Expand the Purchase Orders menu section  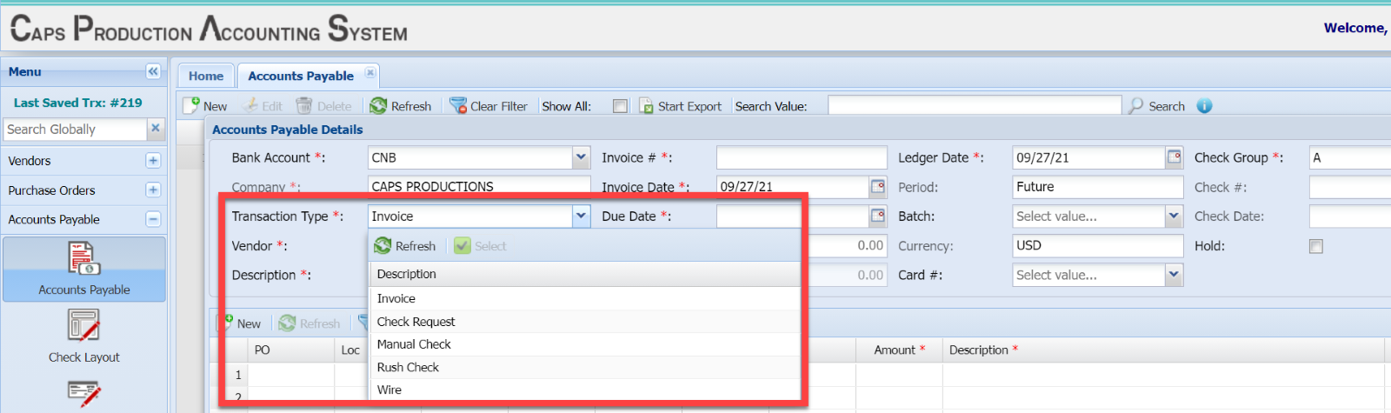153,190
